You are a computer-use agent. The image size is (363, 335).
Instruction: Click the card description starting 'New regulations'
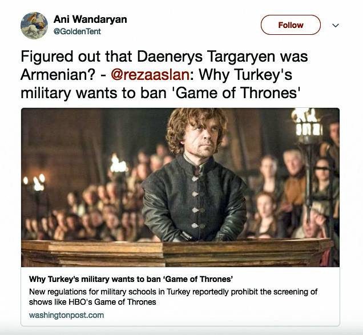(173, 297)
